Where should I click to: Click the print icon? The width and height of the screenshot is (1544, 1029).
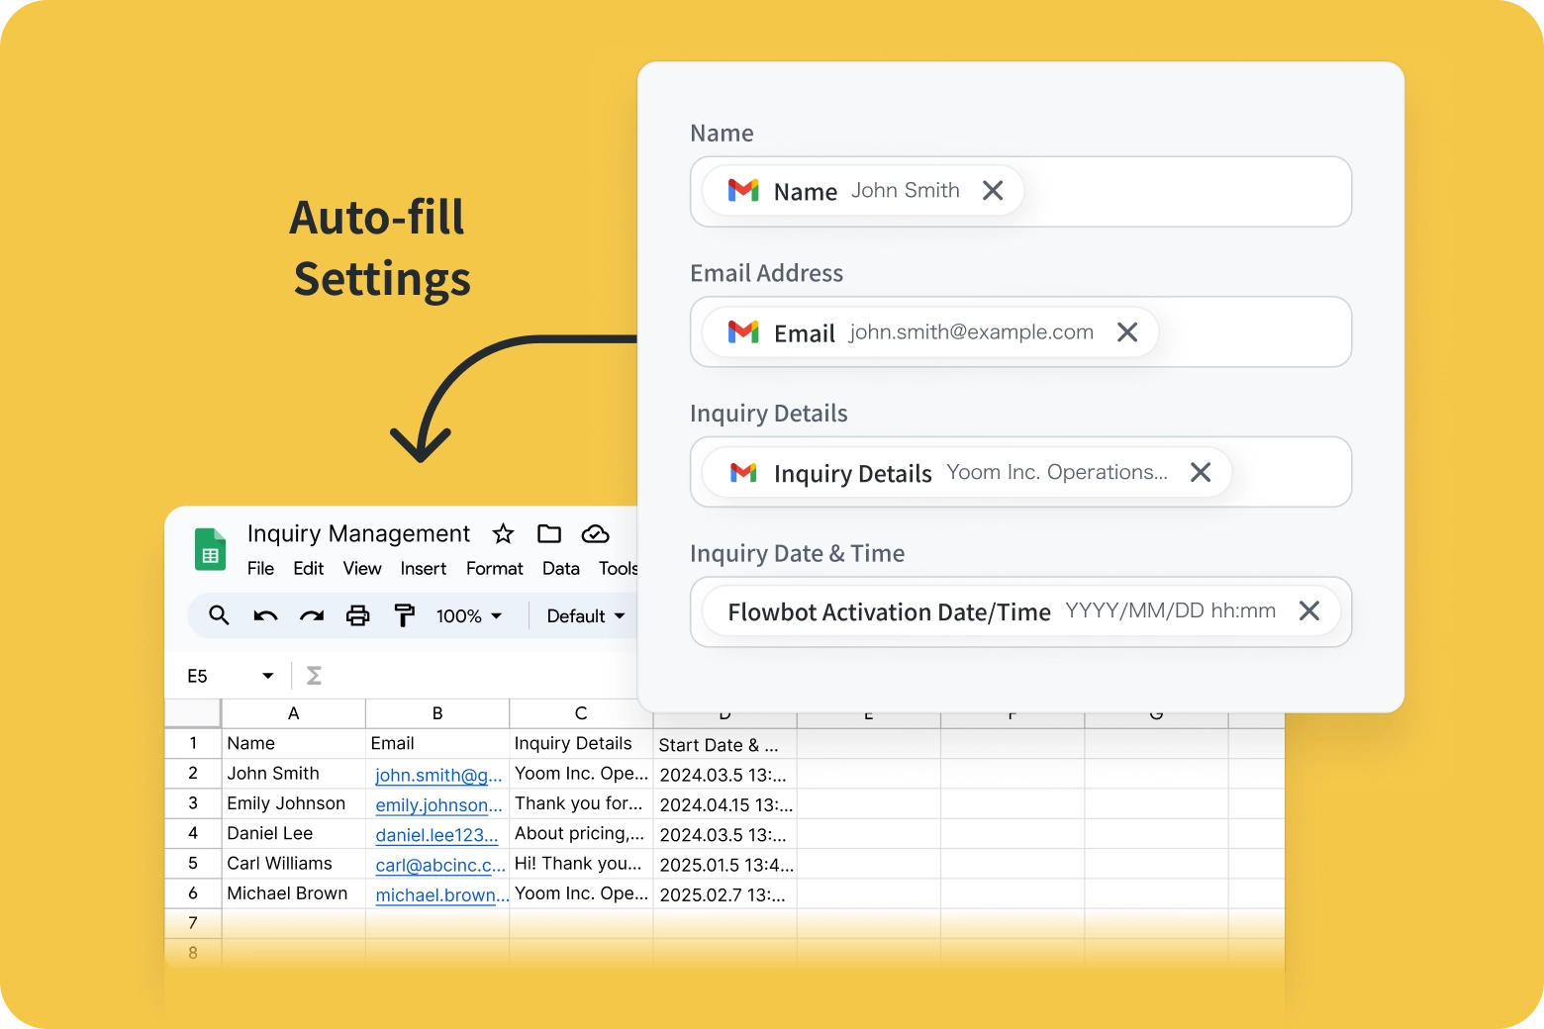coord(357,615)
